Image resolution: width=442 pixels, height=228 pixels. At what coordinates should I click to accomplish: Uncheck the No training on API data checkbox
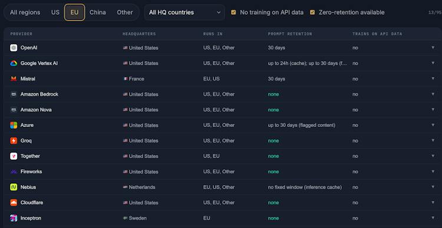coord(233,12)
